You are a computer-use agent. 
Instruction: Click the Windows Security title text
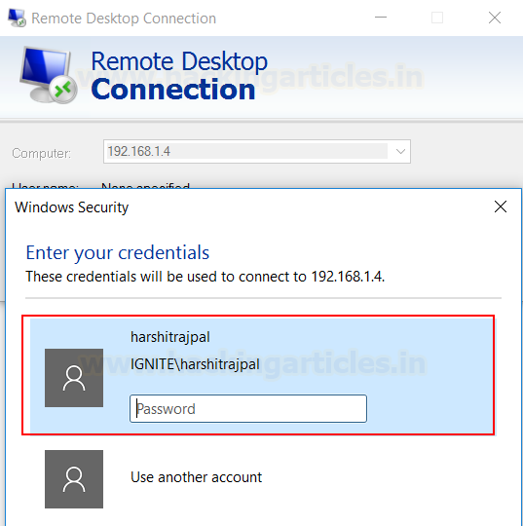(71, 207)
